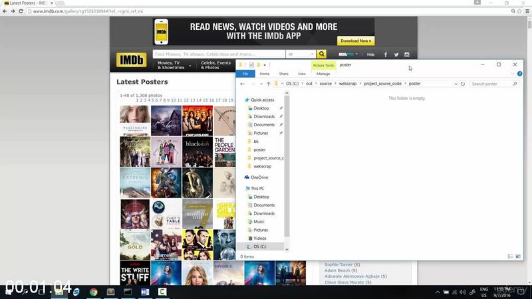Open the File tab in File Explorer
The image size is (532, 299).
point(245,74)
